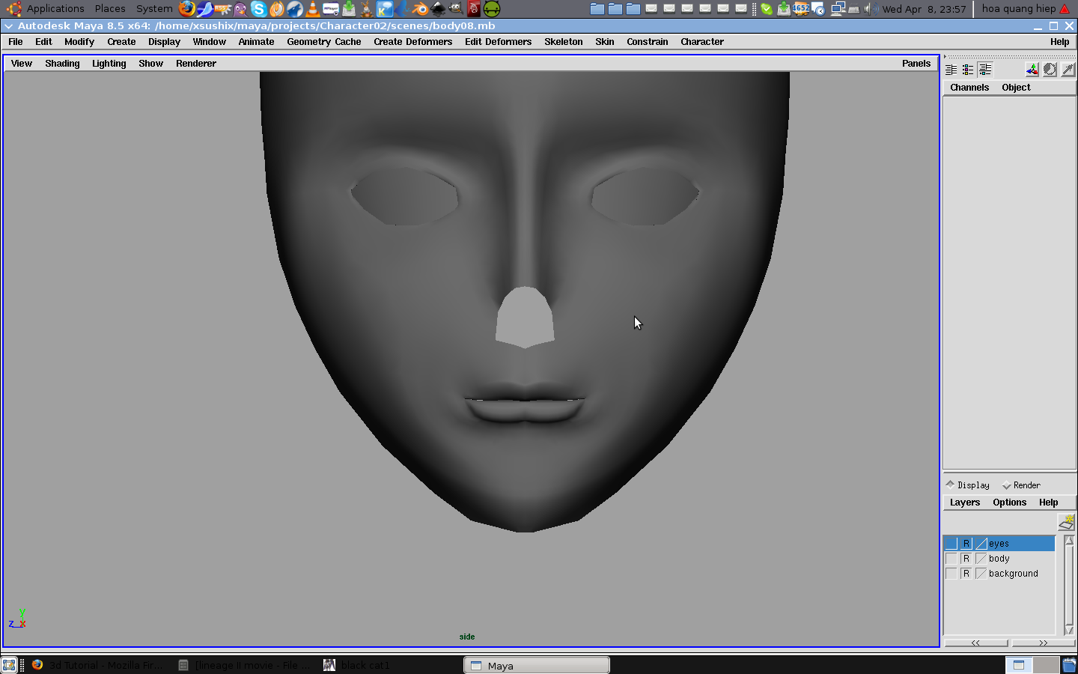This screenshot has width=1078, height=674.
Task: Open the first folder icon in top panel
Action: pyautogui.click(x=597, y=9)
